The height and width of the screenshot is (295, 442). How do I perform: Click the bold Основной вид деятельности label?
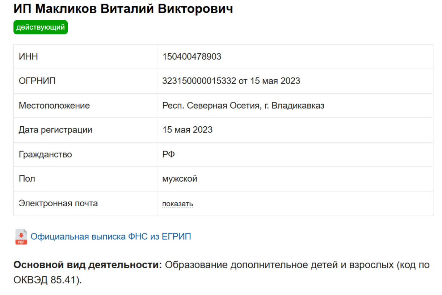coord(88,265)
